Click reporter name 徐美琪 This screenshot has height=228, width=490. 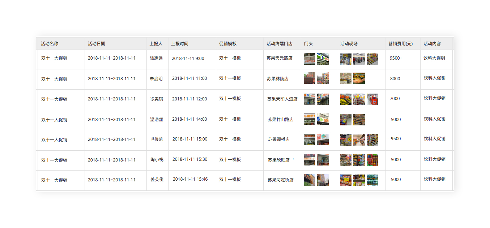pyautogui.click(x=157, y=99)
